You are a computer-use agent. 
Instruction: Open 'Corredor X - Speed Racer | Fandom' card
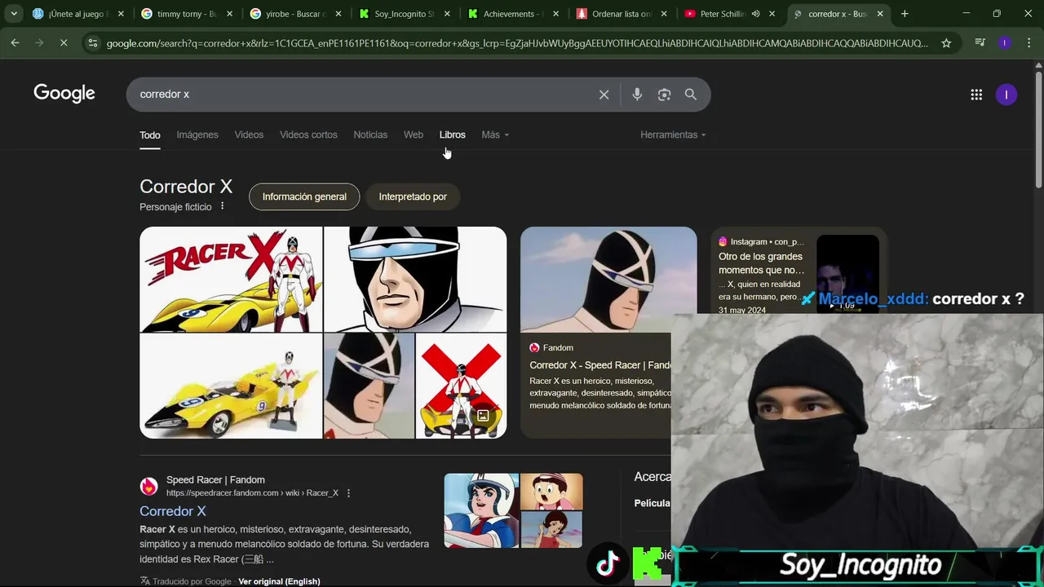pyautogui.click(x=600, y=365)
